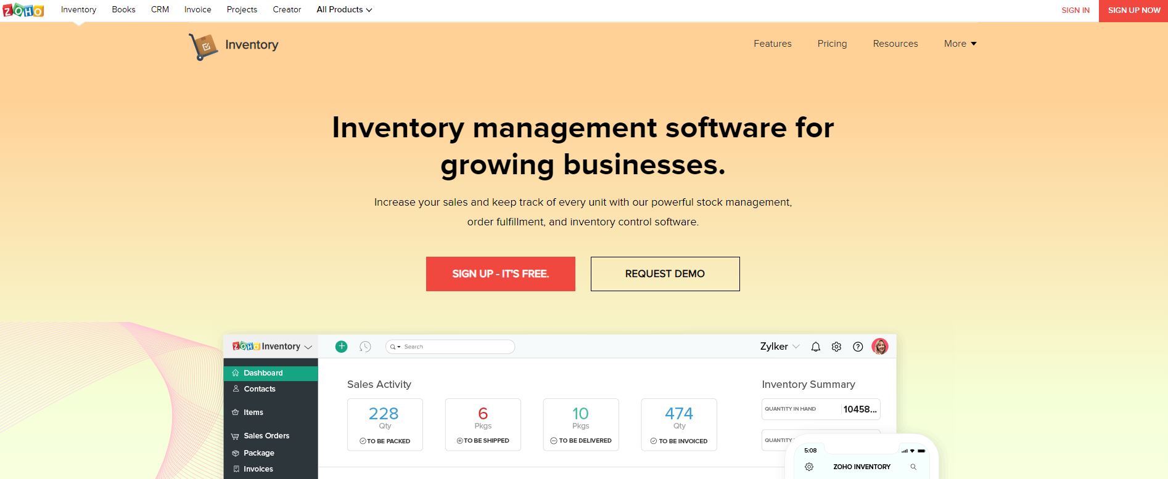This screenshot has width=1168, height=479.
Task: Click the SIGN IN link
Action: 1075,10
